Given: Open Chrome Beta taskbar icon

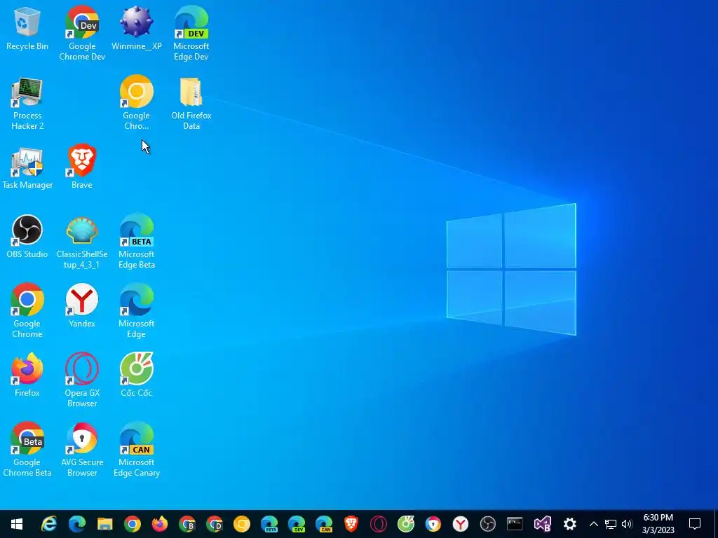Looking at the screenshot, I should pyautogui.click(x=187, y=524).
